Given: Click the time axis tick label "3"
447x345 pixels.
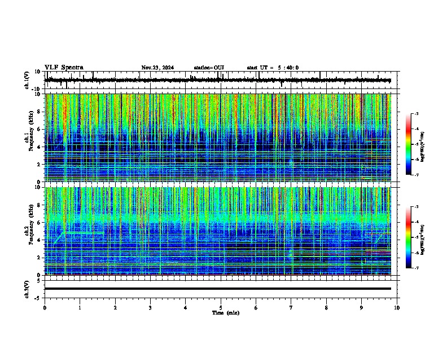Looking at the screenshot, I should 150,308.
